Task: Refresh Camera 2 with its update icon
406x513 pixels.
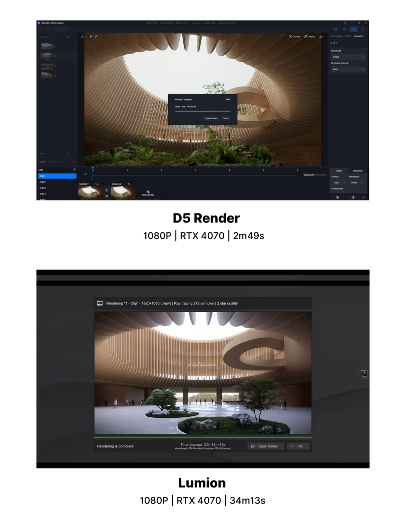Action: point(129,184)
